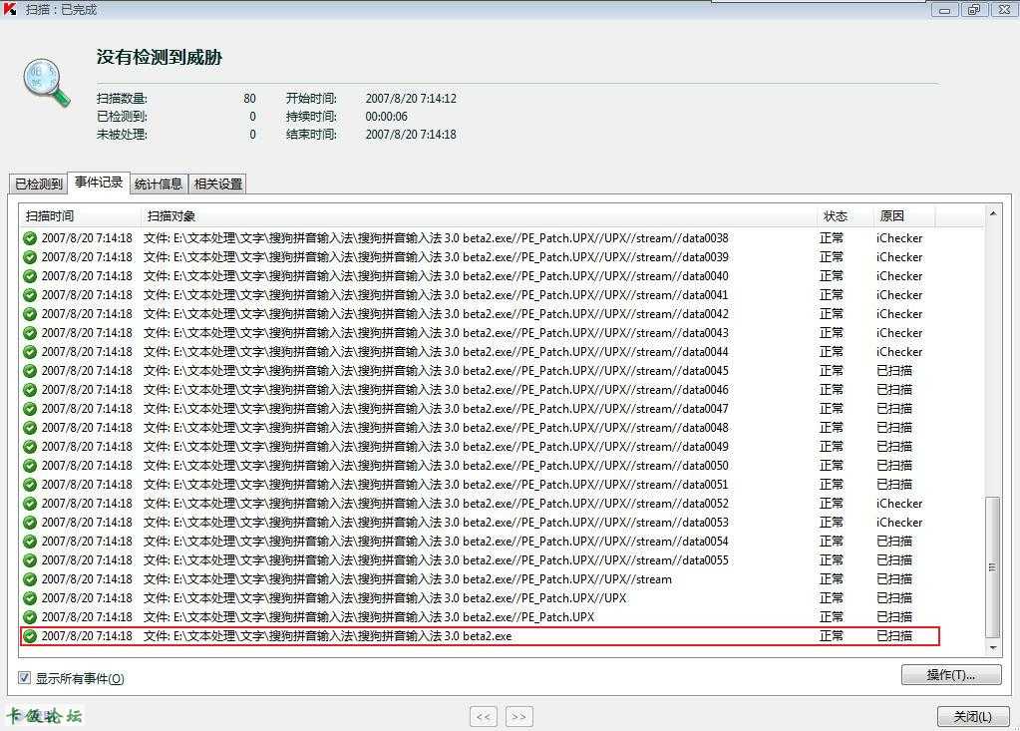Click green check icon of data0054 row
The width and height of the screenshot is (1020, 731).
click(x=30, y=542)
